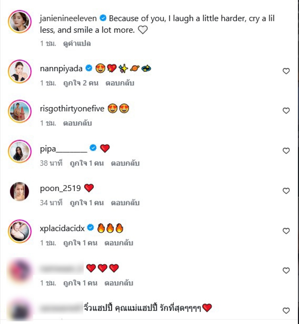Like the comment by risgothirtyonefive
Screen dimensions: 299x324
[286, 111]
